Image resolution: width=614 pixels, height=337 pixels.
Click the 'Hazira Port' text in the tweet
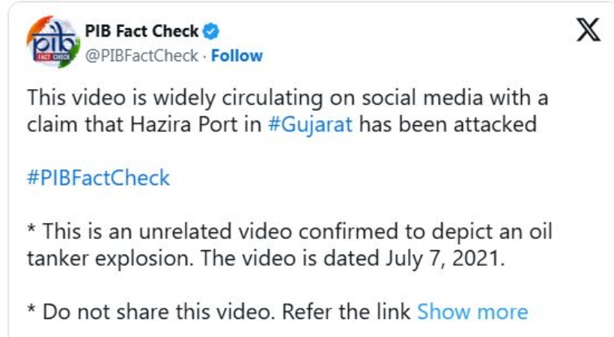pos(183,124)
